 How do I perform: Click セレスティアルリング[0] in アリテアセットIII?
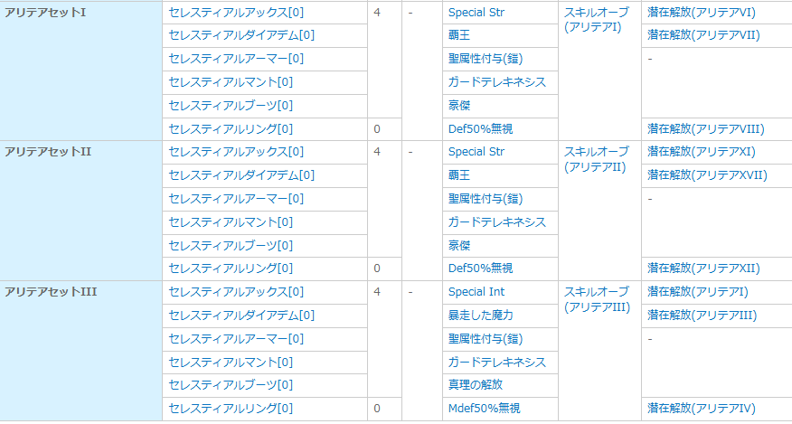[x=231, y=409]
